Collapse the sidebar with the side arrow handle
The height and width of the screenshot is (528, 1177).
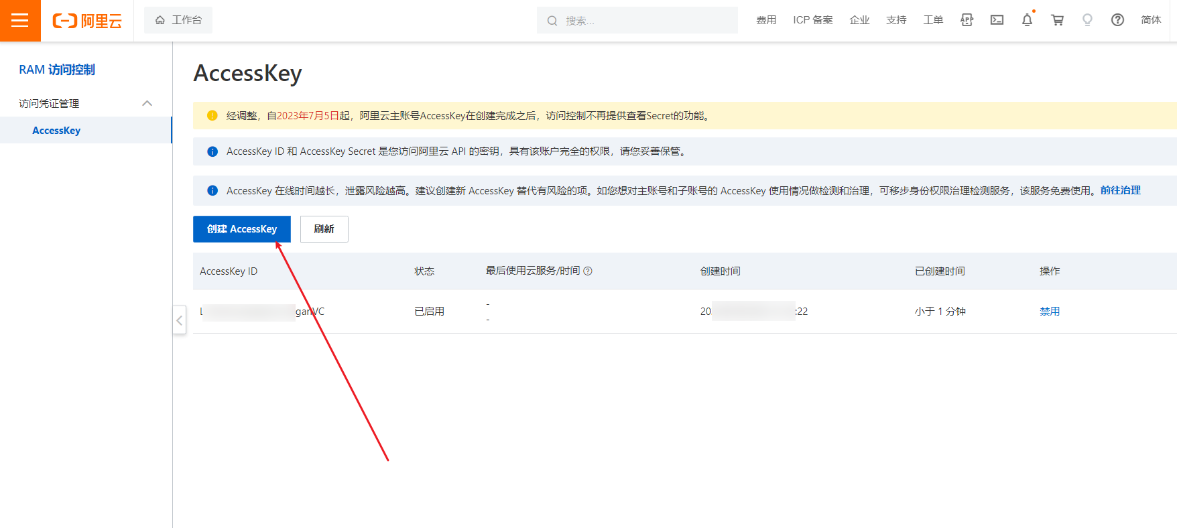point(180,320)
